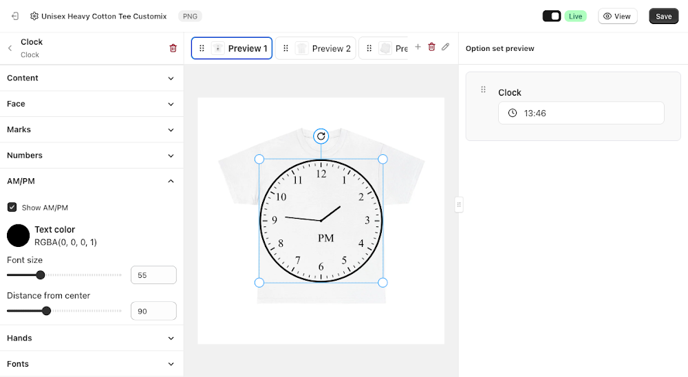Switch to the Preview 2 tab
688x377 pixels.
(316, 48)
